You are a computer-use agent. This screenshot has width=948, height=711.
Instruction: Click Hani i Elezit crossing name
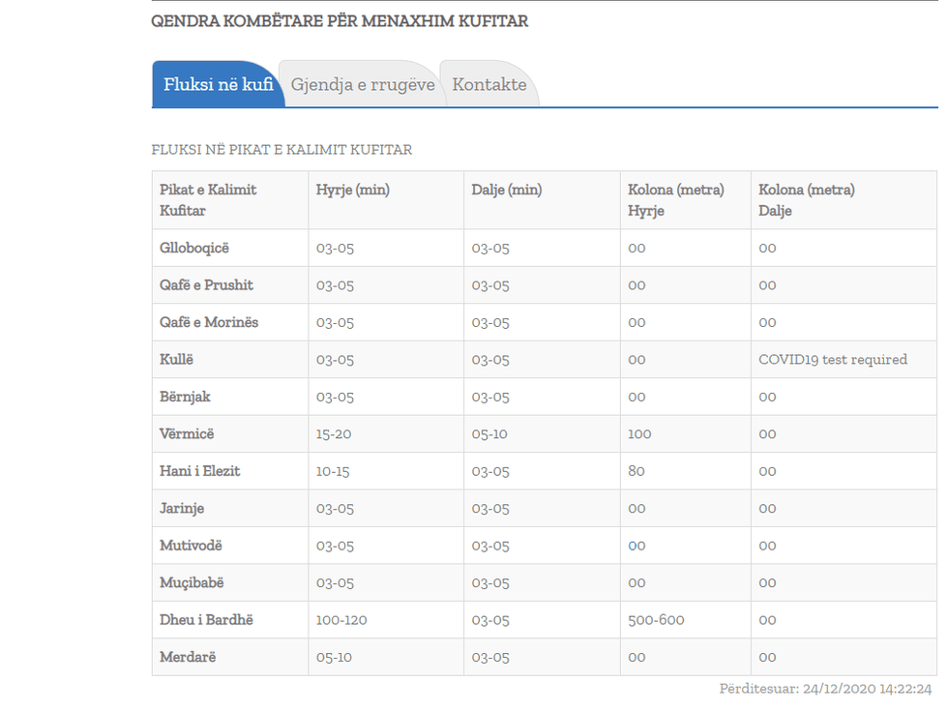click(x=199, y=471)
